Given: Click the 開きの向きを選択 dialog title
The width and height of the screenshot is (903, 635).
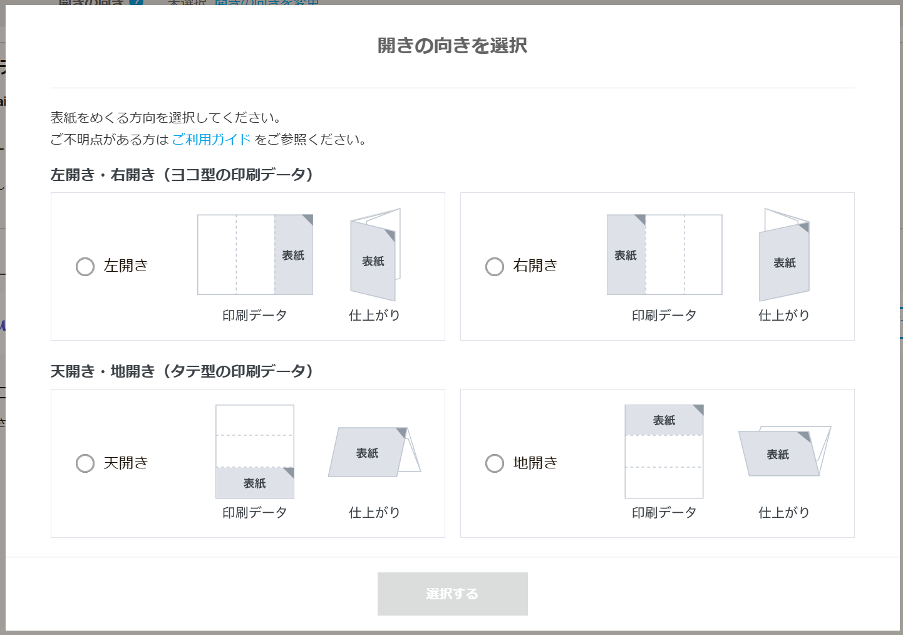Looking at the screenshot, I should click(x=452, y=46).
